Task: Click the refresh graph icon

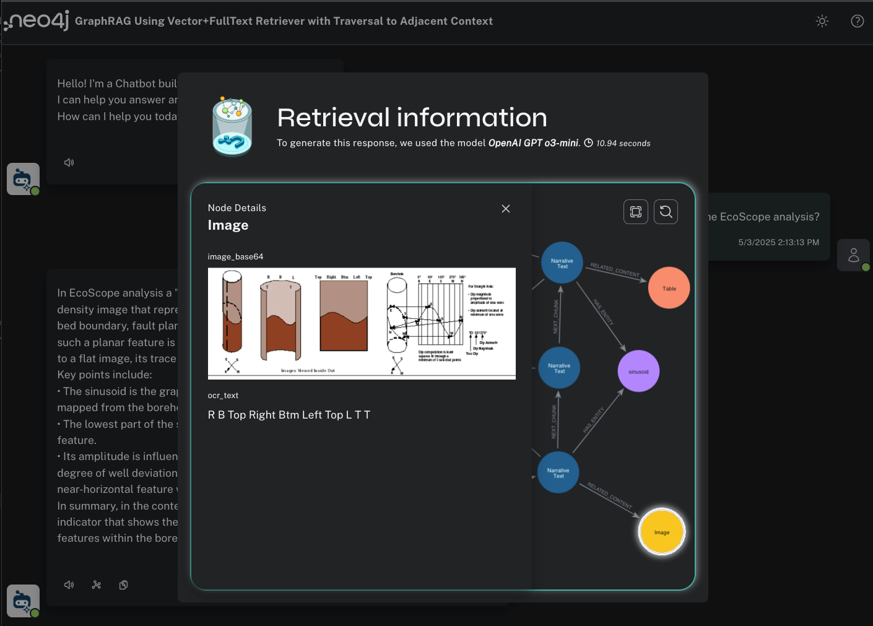Action: 666,212
